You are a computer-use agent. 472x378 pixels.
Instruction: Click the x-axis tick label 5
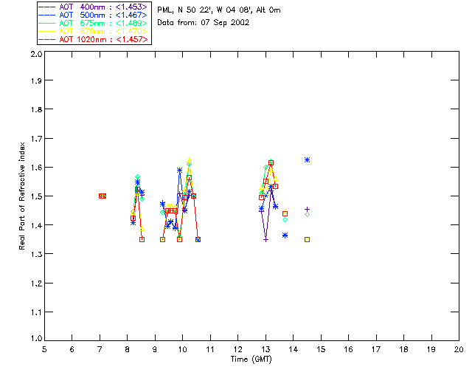pyautogui.click(x=44, y=349)
